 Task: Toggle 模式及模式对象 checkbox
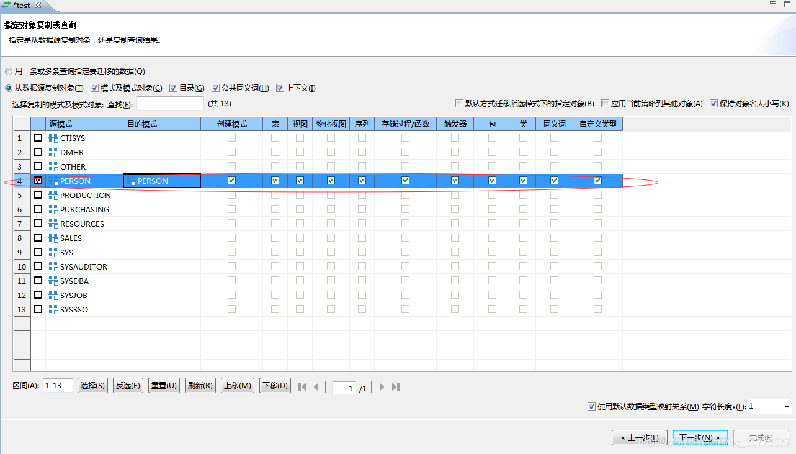click(x=94, y=88)
